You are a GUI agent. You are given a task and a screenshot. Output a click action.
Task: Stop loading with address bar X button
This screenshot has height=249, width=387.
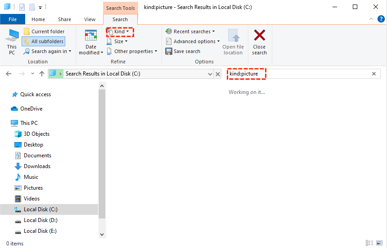(218, 74)
